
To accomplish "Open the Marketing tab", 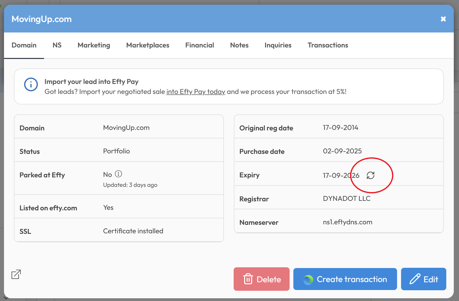I will click(x=94, y=45).
